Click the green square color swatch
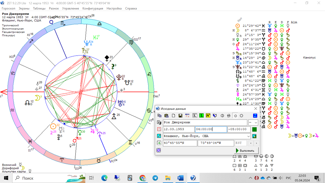The height and width of the screenshot is (183, 325). [x=254, y=129]
